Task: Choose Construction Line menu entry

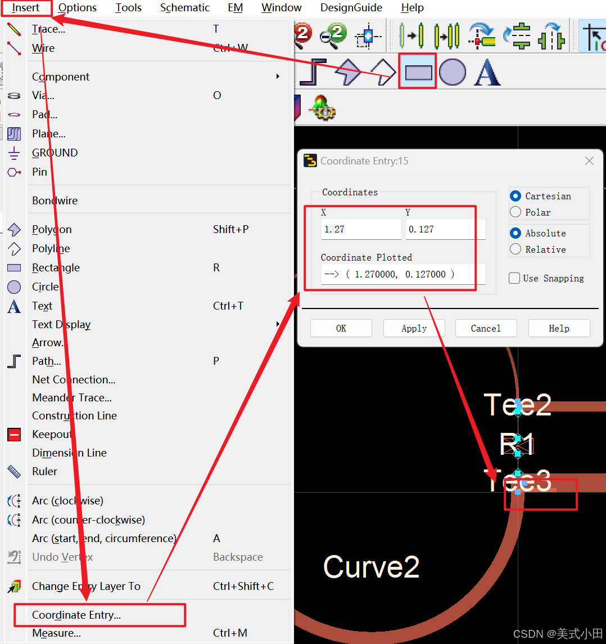Action: tap(75, 415)
